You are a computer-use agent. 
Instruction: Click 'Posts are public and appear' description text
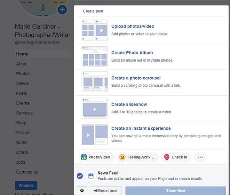point(150,179)
